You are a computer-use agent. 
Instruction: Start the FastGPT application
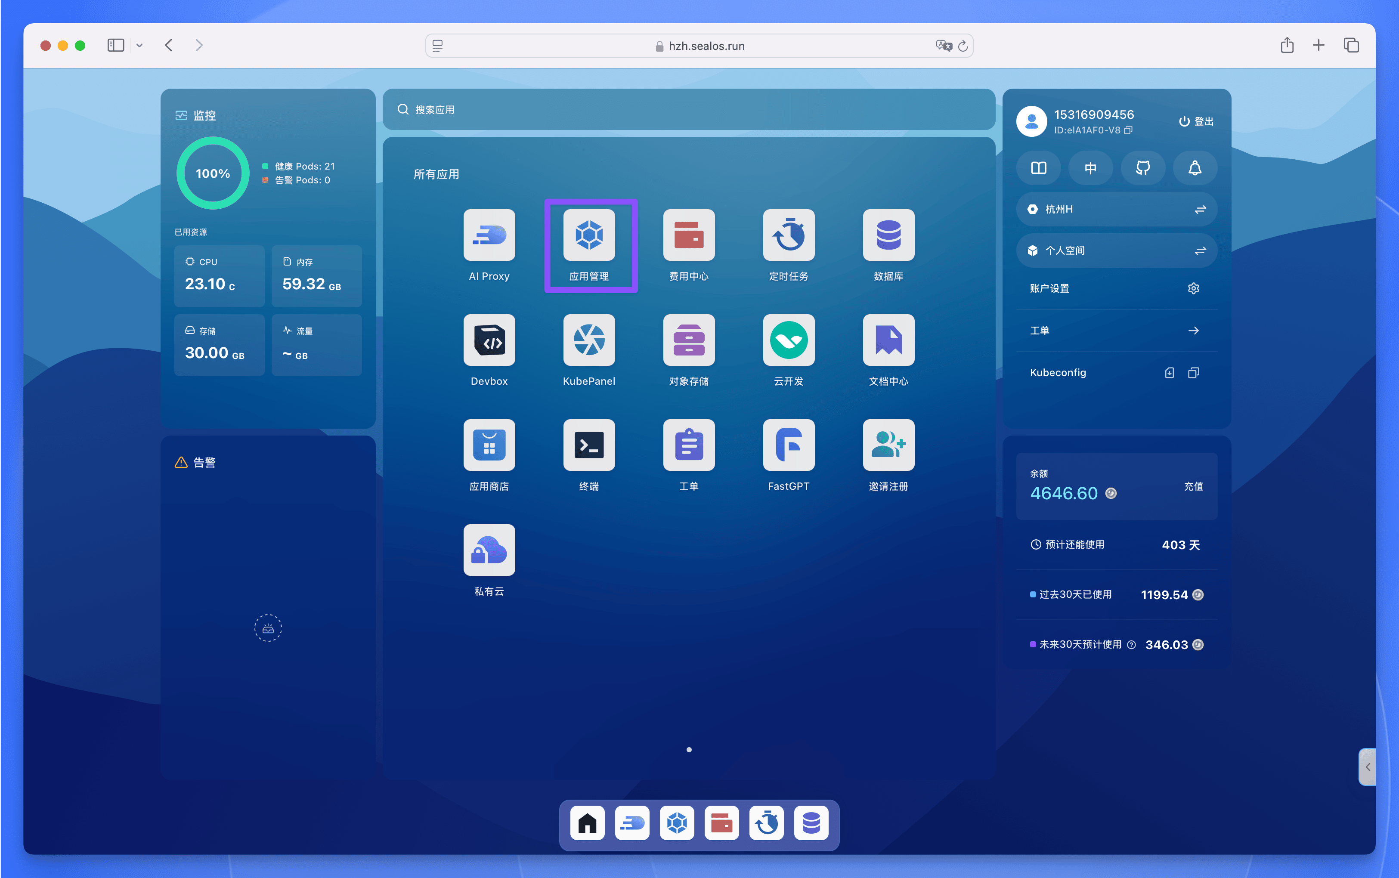tap(788, 445)
